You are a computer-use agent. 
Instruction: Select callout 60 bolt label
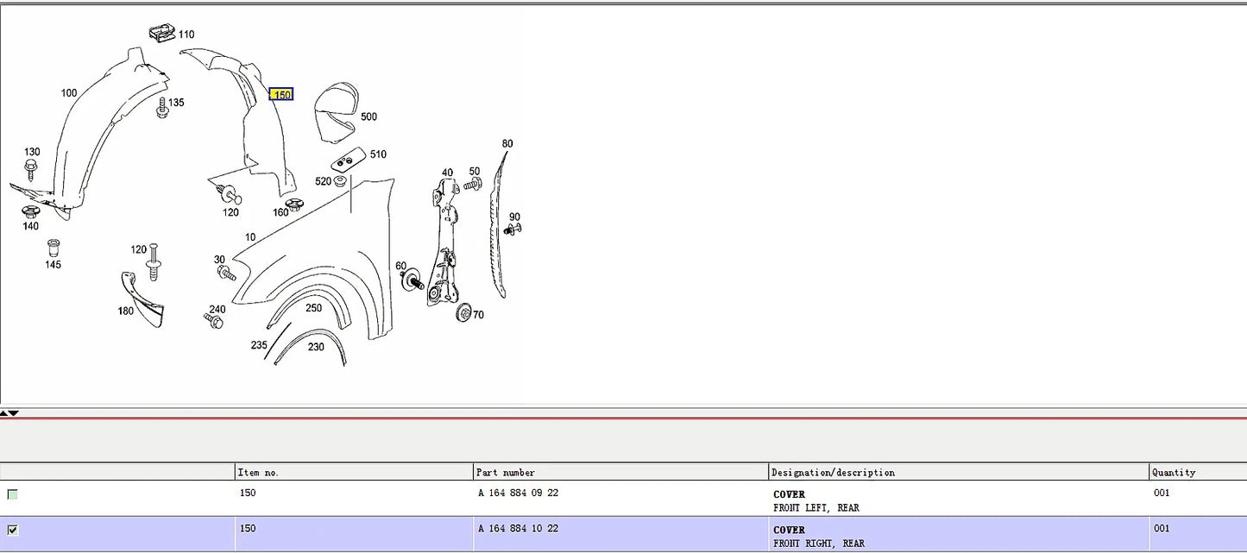coord(401,266)
